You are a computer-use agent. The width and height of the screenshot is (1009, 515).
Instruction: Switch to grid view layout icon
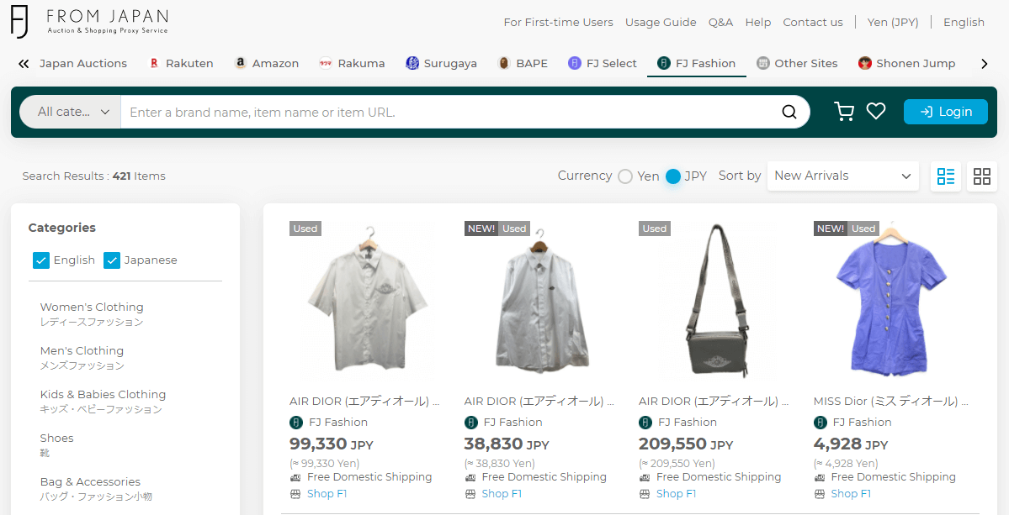pyautogui.click(x=982, y=176)
